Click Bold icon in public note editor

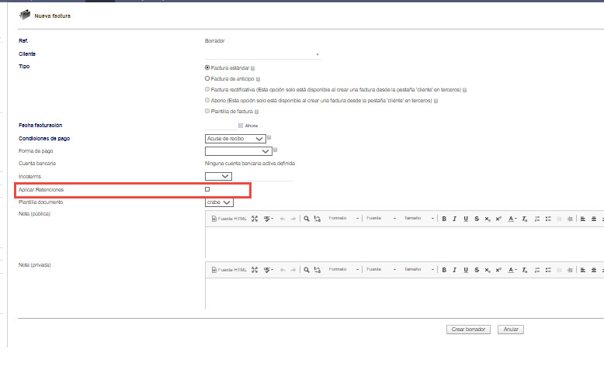pos(444,219)
